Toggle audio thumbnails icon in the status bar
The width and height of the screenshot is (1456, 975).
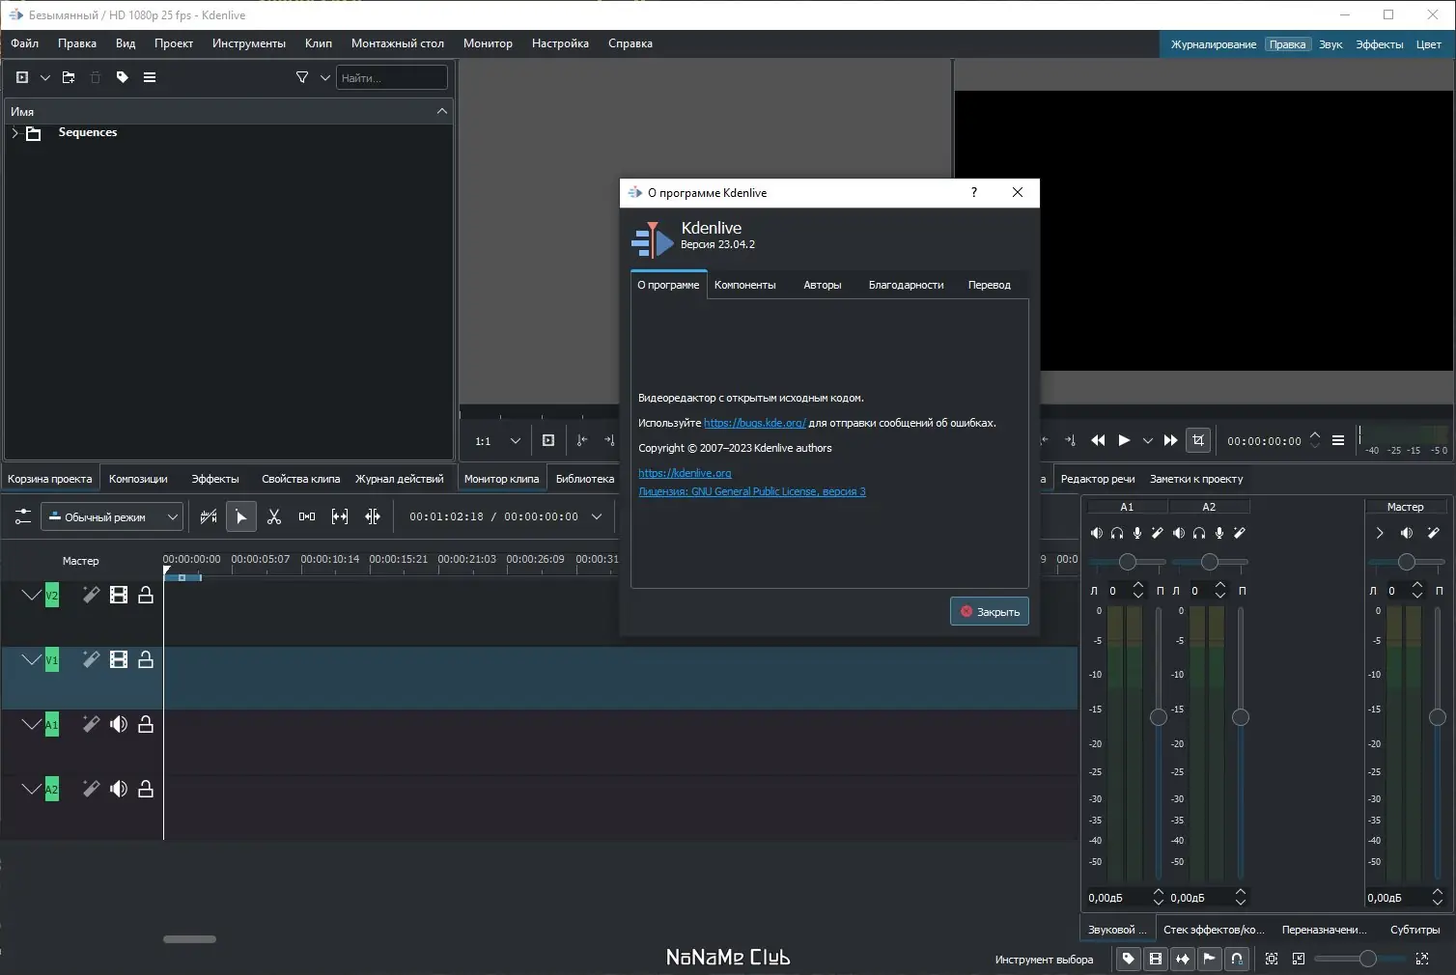(x=1183, y=959)
